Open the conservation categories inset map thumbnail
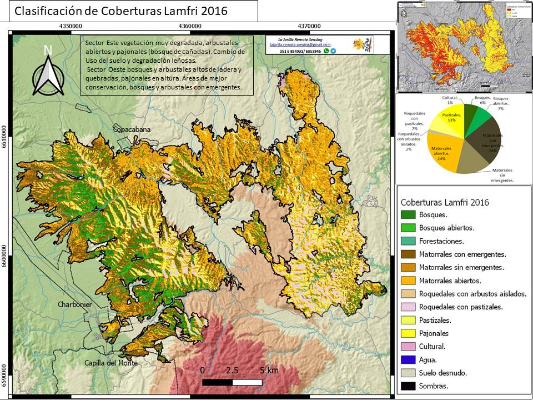The image size is (533, 400). pos(465,47)
